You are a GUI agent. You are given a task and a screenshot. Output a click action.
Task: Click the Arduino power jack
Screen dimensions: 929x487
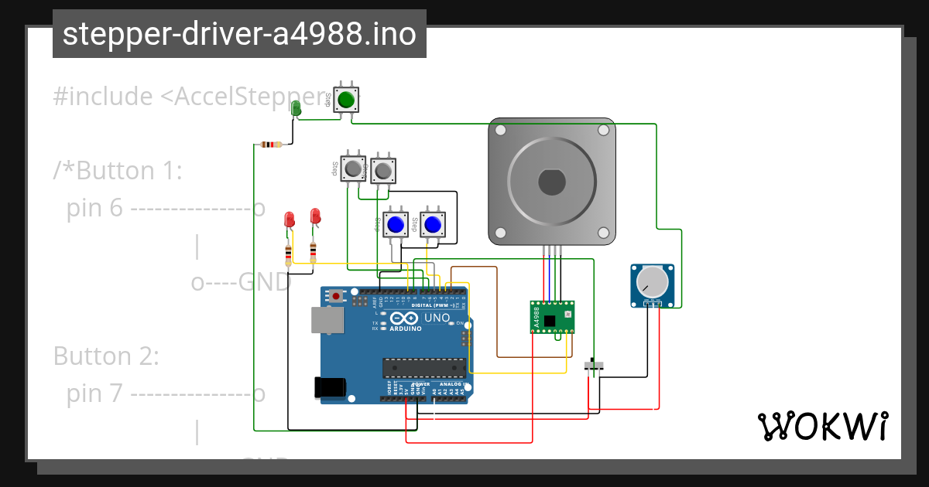[328, 387]
